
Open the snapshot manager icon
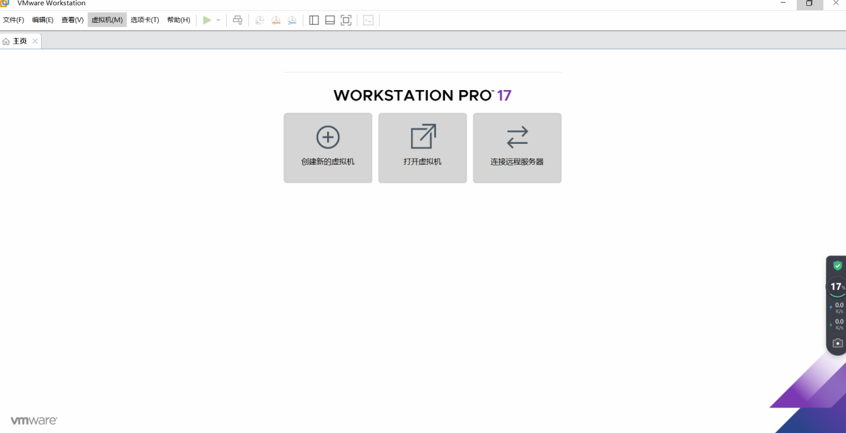click(292, 20)
